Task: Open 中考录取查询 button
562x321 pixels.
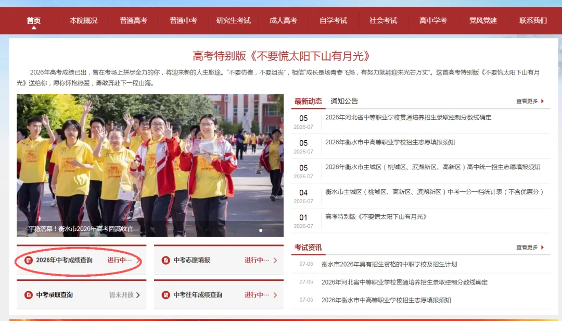Action: (81, 295)
